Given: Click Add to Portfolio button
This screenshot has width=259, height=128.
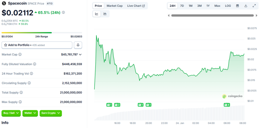Looking at the screenshot, I should coord(37,45).
